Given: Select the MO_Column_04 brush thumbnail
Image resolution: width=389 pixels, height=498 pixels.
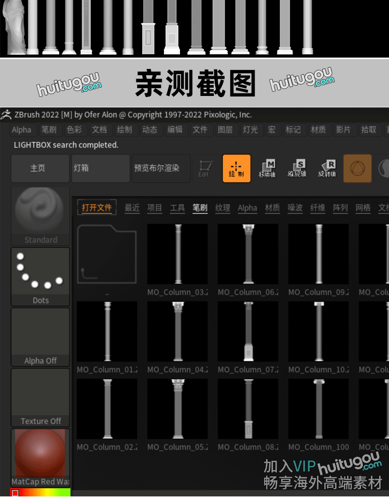Looking at the screenshot, I should pos(177,331).
